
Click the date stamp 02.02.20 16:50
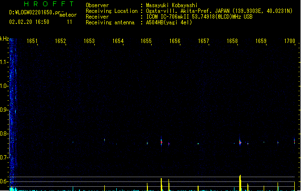29,22
